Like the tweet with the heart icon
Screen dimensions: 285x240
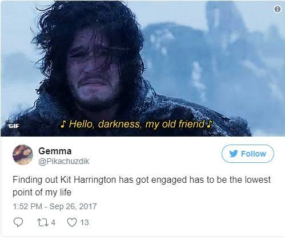point(72,222)
